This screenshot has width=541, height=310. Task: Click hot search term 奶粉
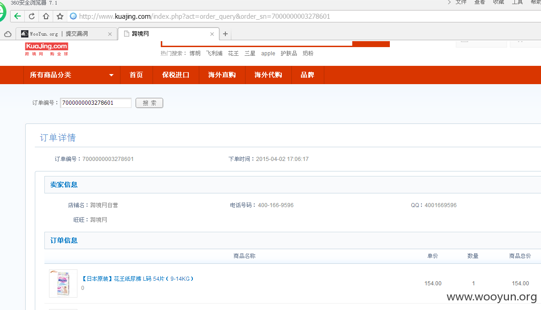308,53
